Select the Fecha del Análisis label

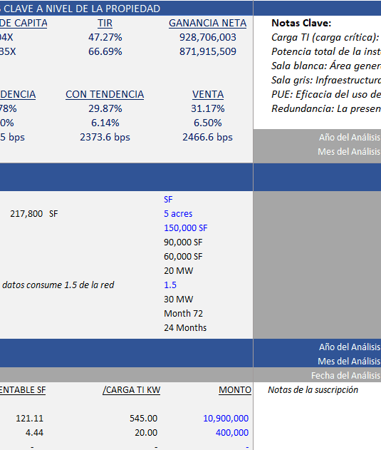(345, 375)
